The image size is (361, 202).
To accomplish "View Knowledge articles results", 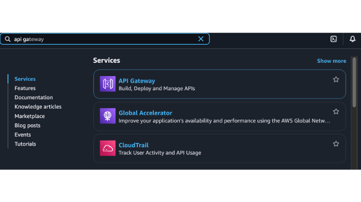I will pyautogui.click(x=38, y=107).
